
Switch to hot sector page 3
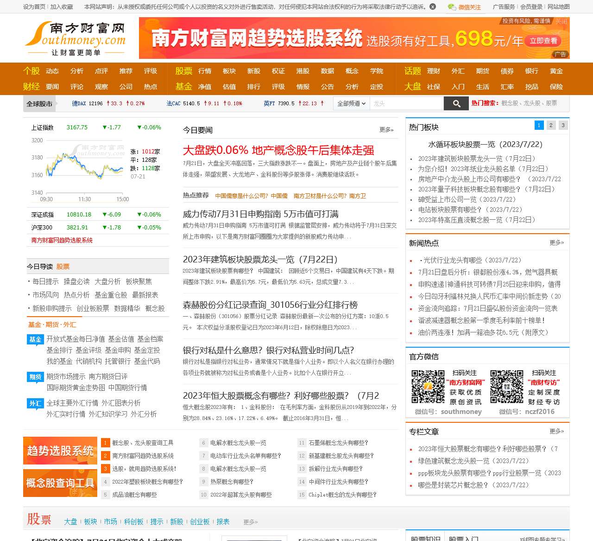tap(563, 125)
